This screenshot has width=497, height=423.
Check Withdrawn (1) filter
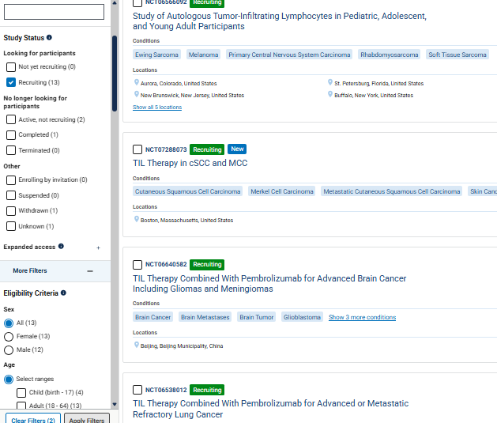(11, 210)
